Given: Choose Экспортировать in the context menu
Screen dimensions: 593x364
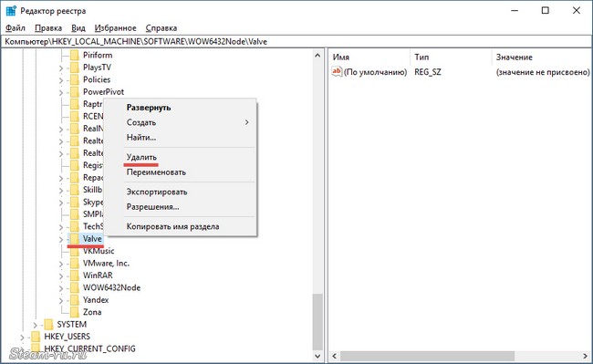Looking at the screenshot, I should [181, 192].
